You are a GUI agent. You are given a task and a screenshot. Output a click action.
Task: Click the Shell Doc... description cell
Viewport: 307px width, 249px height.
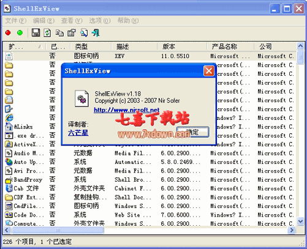(x=133, y=198)
